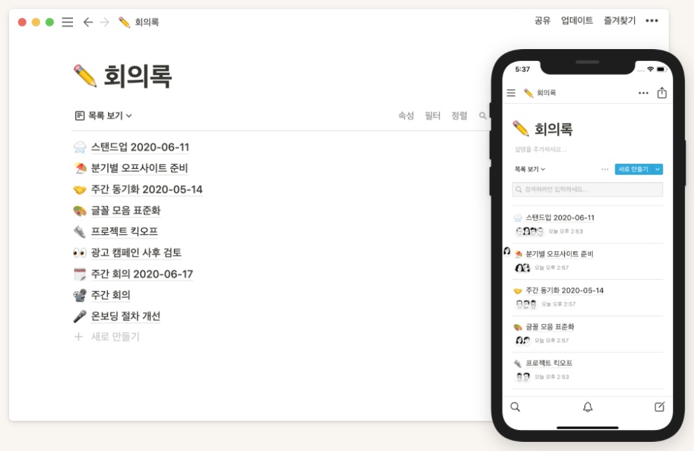Screen dimensions: 694x451
Task: Tap the share icon on phone header
Action: tap(662, 93)
